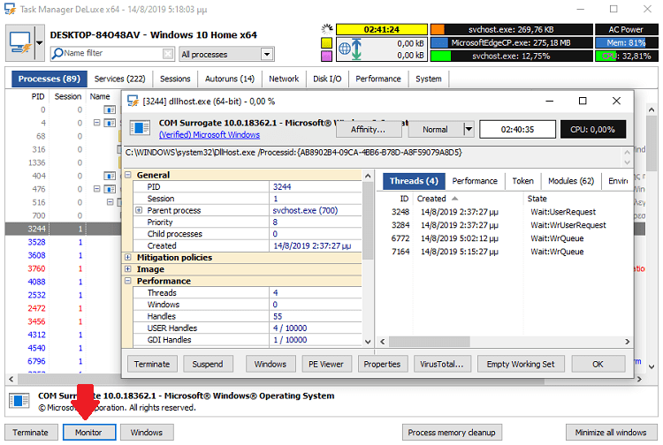
Task: Clear the Name filter with its X button
Action: point(168,54)
